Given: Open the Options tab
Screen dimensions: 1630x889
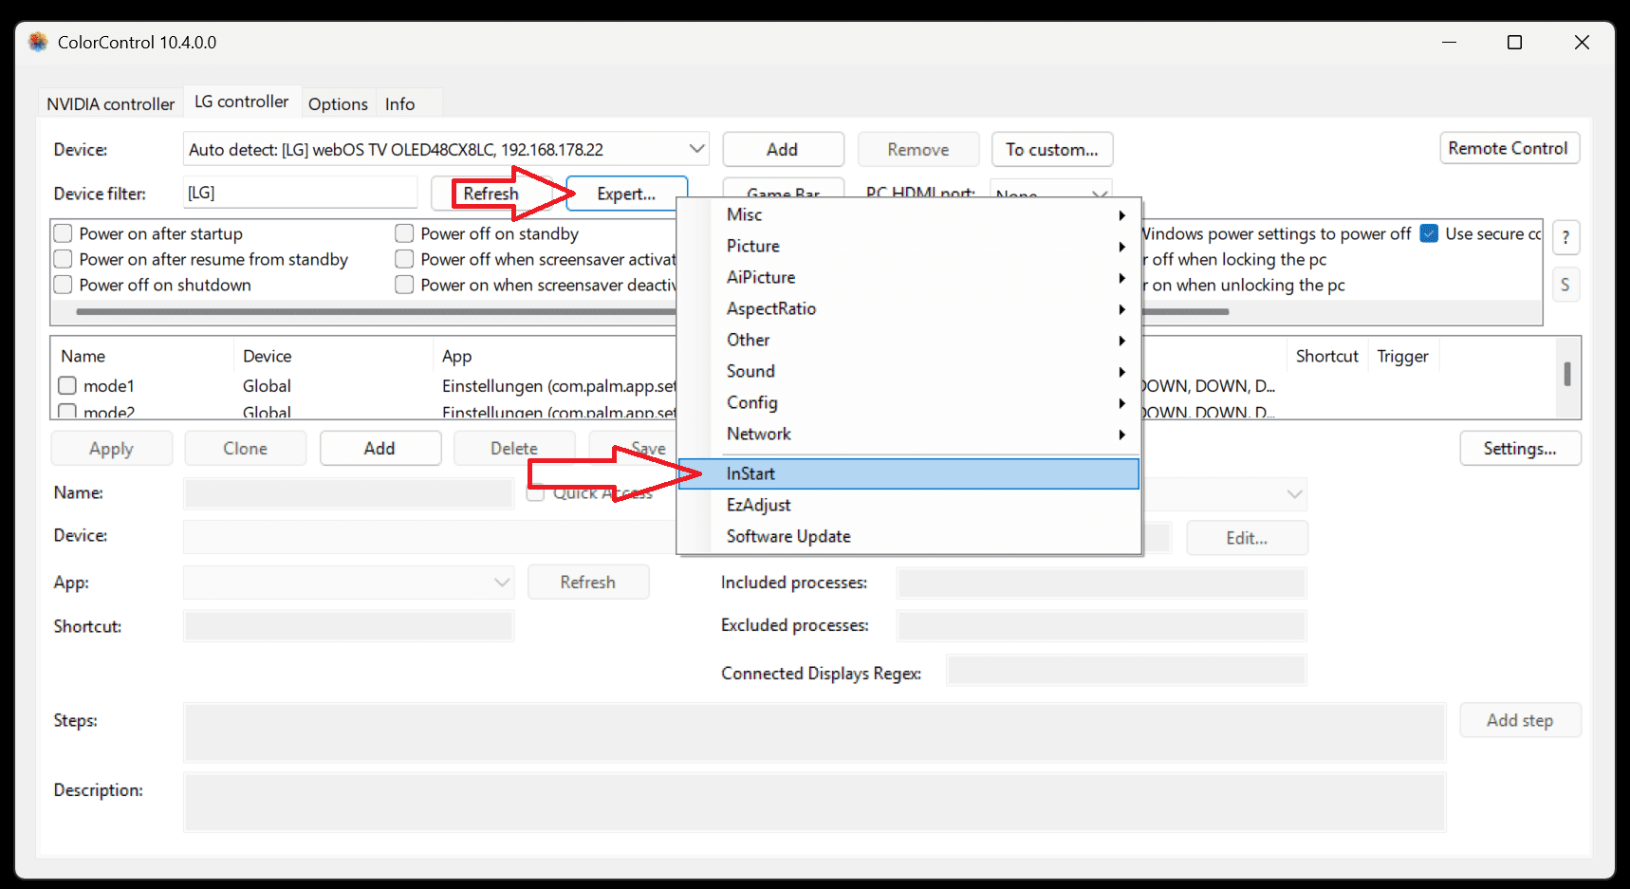Looking at the screenshot, I should pos(338,103).
